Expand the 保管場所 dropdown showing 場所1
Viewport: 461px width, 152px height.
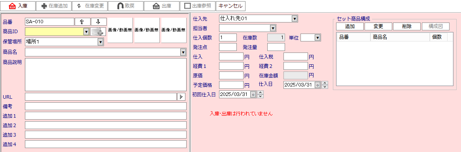(x=100, y=42)
